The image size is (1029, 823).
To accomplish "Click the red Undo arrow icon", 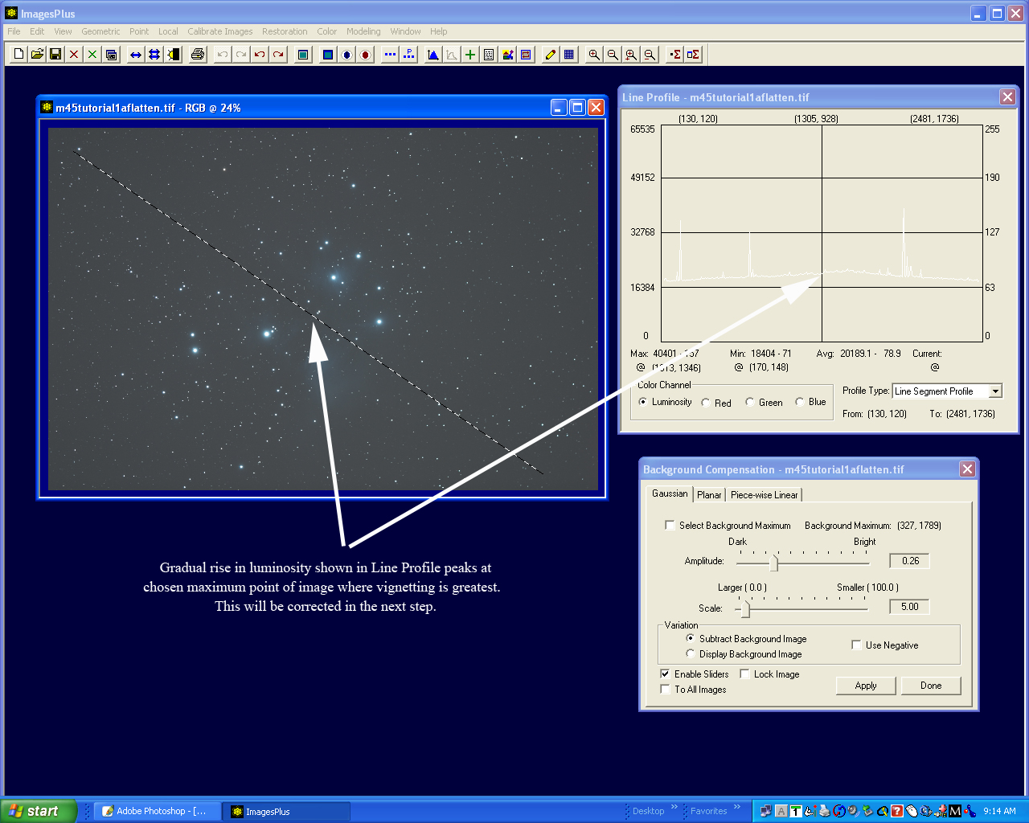I will 260,55.
